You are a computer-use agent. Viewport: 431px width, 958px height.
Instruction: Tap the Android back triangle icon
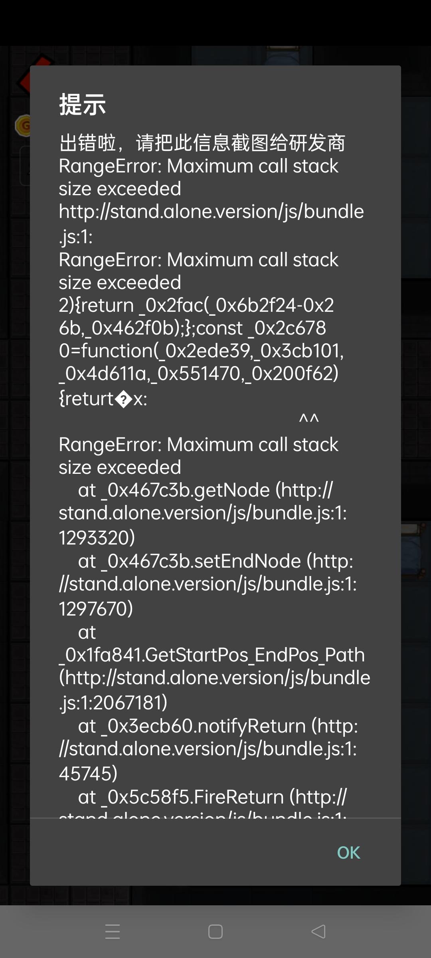pyautogui.click(x=318, y=932)
